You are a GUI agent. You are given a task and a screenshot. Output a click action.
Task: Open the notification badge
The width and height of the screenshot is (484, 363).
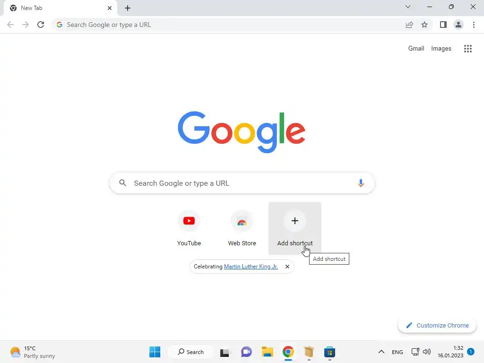coord(471,352)
